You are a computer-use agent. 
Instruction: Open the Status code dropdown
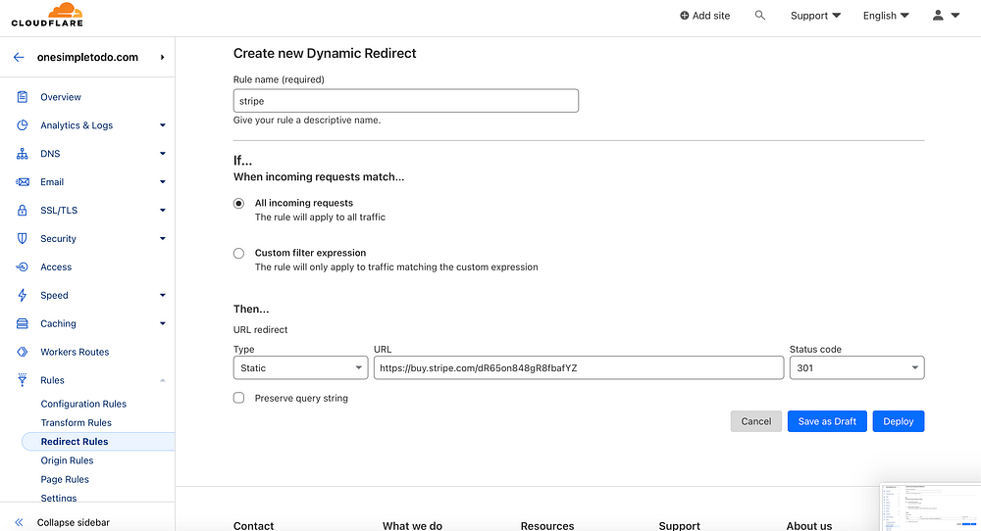click(x=856, y=368)
